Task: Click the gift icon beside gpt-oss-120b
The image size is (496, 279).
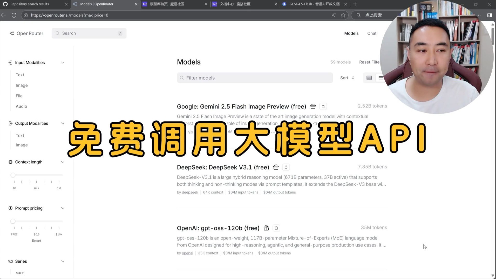Action: tap(266, 228)
